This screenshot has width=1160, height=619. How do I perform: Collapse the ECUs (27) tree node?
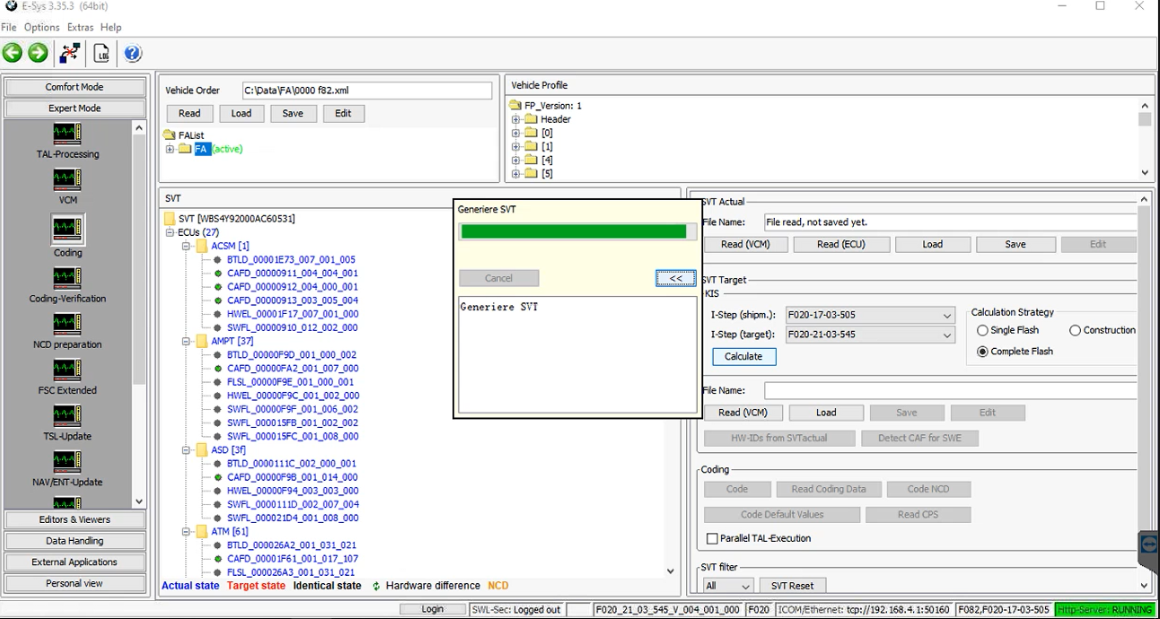click(171, 232)
